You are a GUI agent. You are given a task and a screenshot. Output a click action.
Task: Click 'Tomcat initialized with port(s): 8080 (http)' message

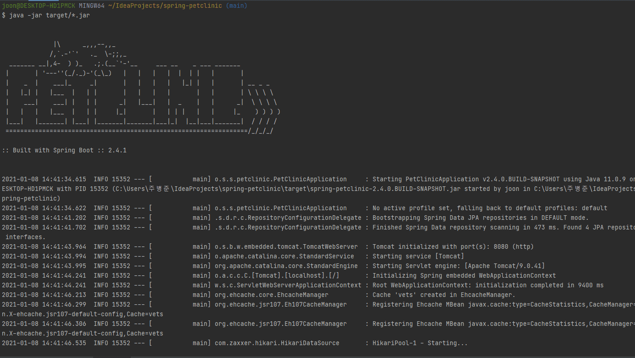click(453, 247)
